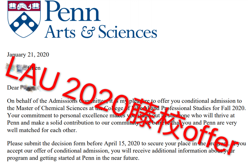Click the red 'LAU' watermark text

pyautogui.click(x=32, y=74)
